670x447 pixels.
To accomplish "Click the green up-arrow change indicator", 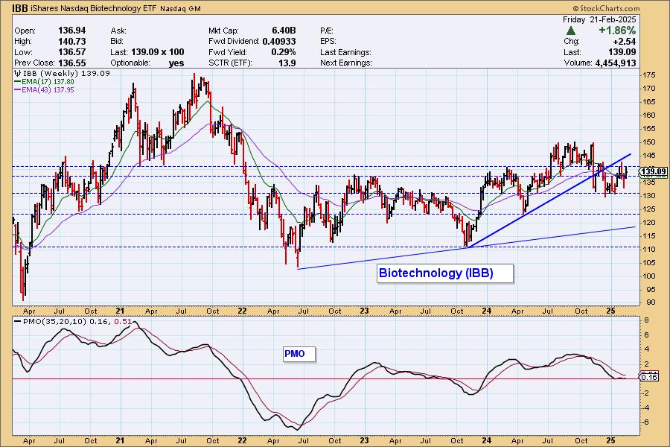I will tap(570, 31).
